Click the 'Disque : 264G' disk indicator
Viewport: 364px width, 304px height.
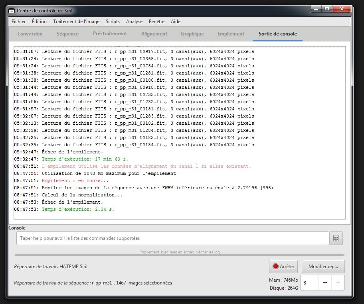(284, 288)
